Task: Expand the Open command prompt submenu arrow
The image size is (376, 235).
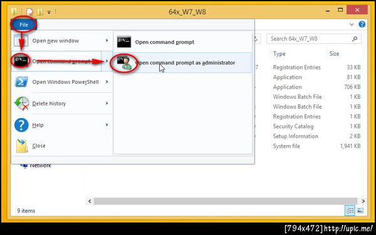Action: tap(107, 61)
